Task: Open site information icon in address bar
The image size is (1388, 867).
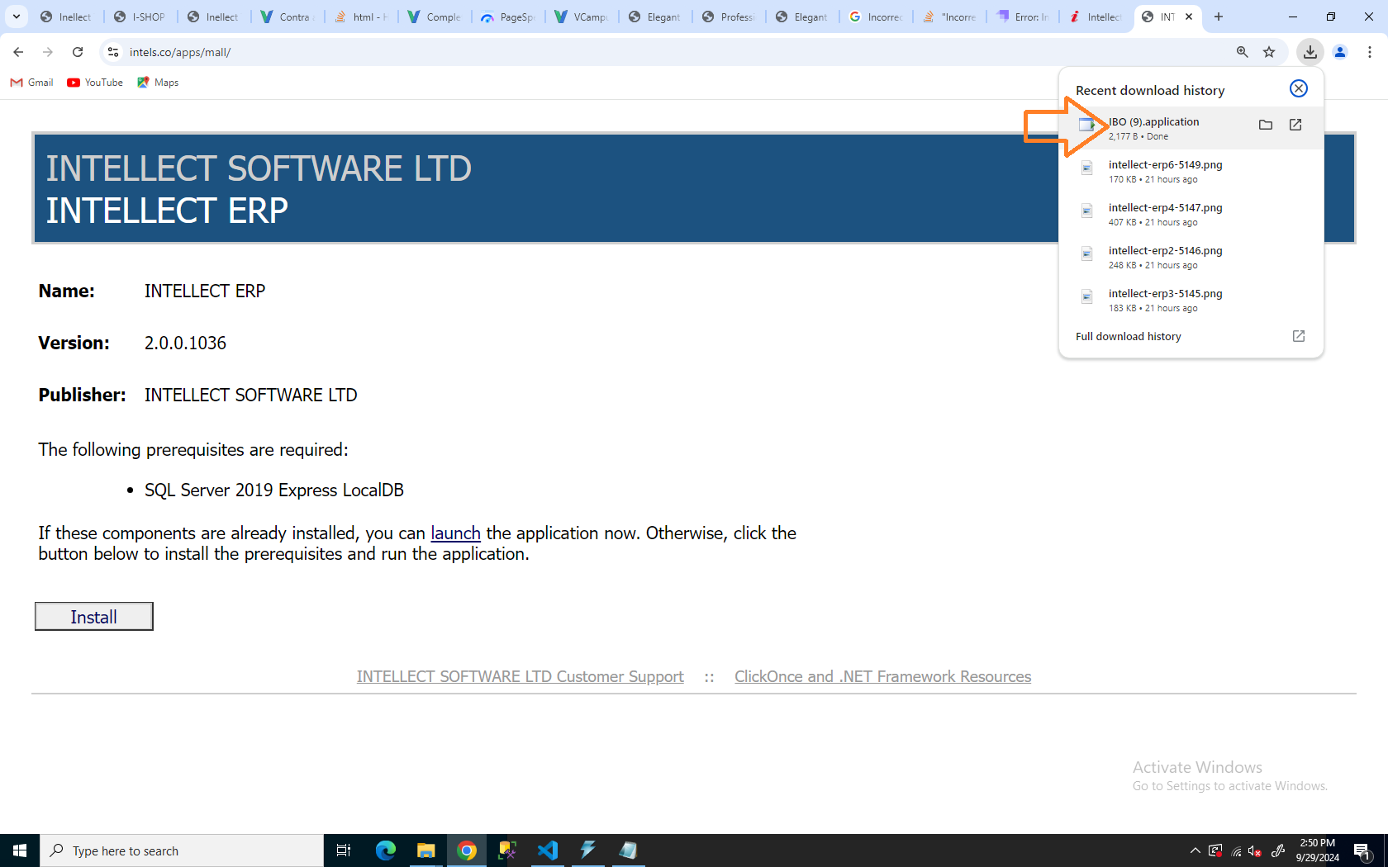Action: tap(113, 52)
